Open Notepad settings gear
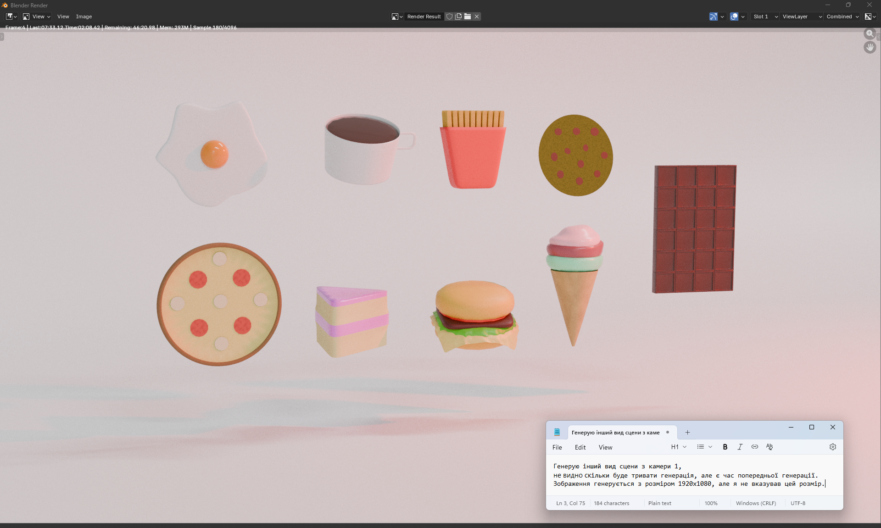This screenshot has width=881, height=528. (832, 447)
